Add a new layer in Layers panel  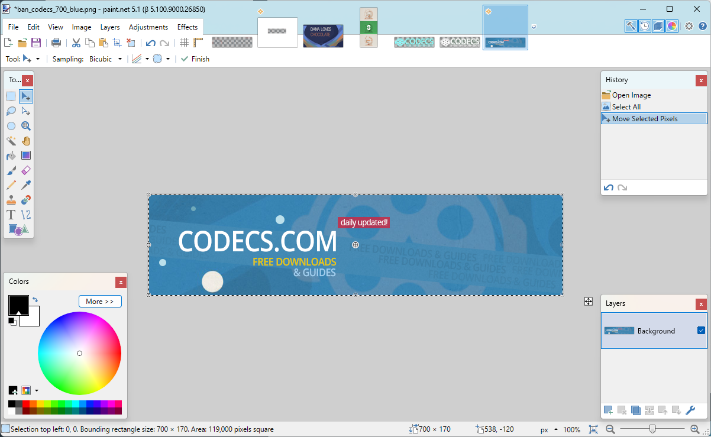coord(608,410)
